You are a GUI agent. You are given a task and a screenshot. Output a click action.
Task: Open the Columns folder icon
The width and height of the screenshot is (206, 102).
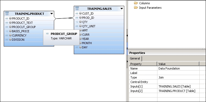136,3
